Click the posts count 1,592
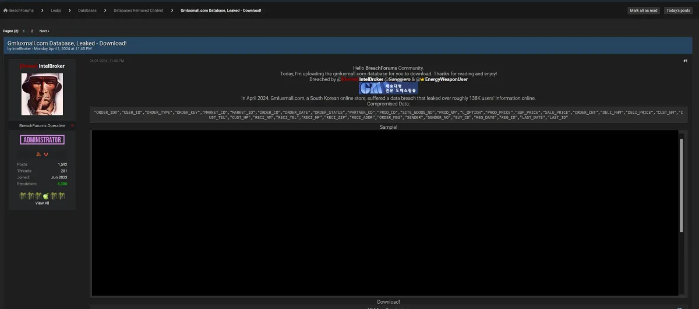Image resolution: width=699 pixels, height=309 pixels. (62, 164)
